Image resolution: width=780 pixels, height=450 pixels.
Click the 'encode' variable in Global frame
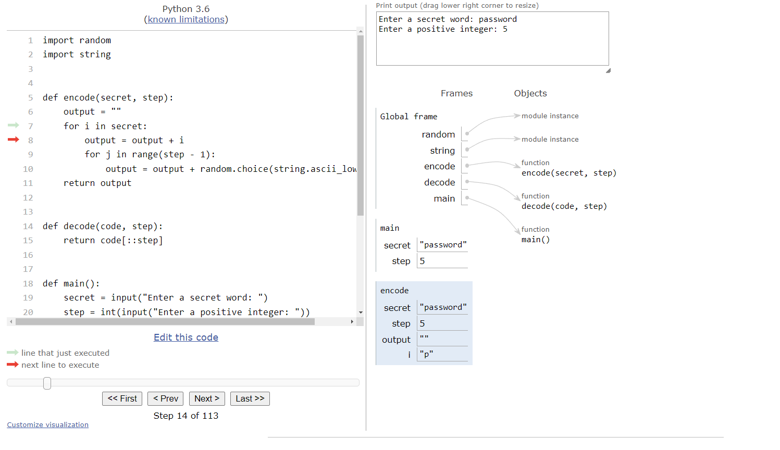tap(440, 166)
